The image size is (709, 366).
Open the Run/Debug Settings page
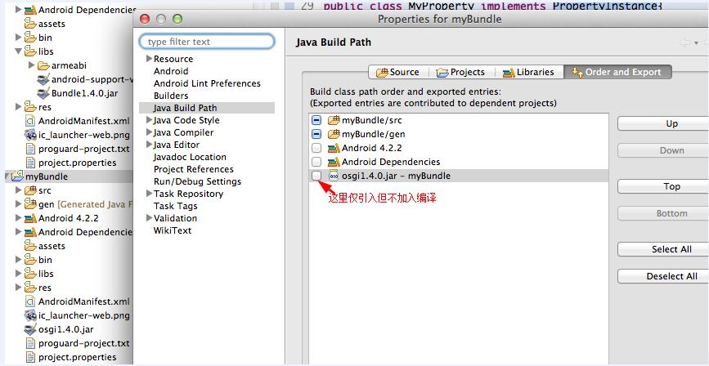coord(197,181)
